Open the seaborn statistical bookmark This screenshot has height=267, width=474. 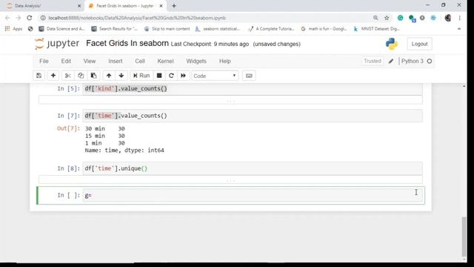(x=218, y=29)
